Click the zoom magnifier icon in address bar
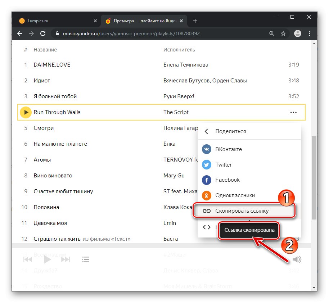Viewport: 329px width, 303px height. point(271,33)
